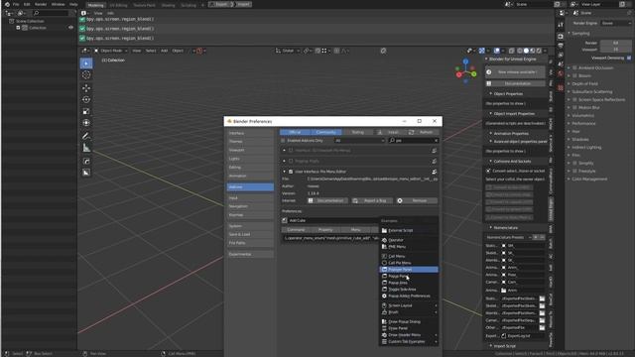The height and width of the screenshot is (357, 635).
Task: Click the magnifier in the outliner search field
Action: 36,13
